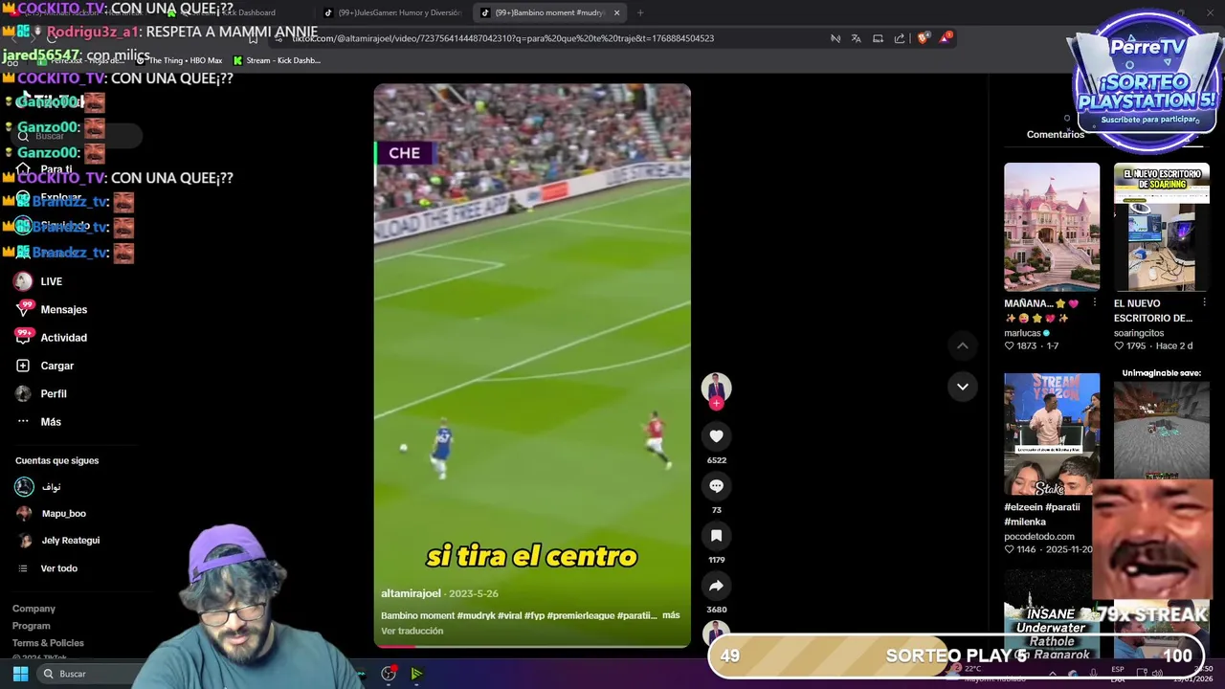Open the taskbar app with the red notification dot

click(x=389, y=674)
